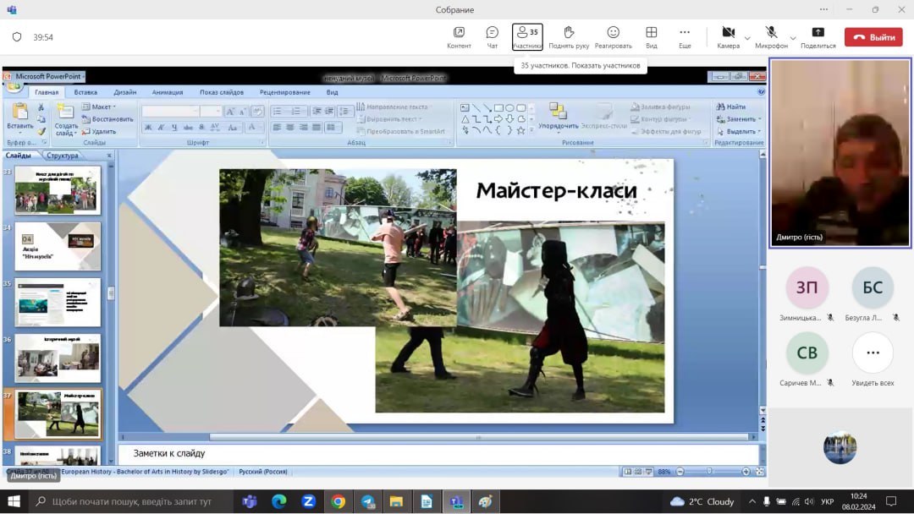Screen dimensions: 914x514
Task: Expand the camera options arrow
Action: [x=747, y=37]
